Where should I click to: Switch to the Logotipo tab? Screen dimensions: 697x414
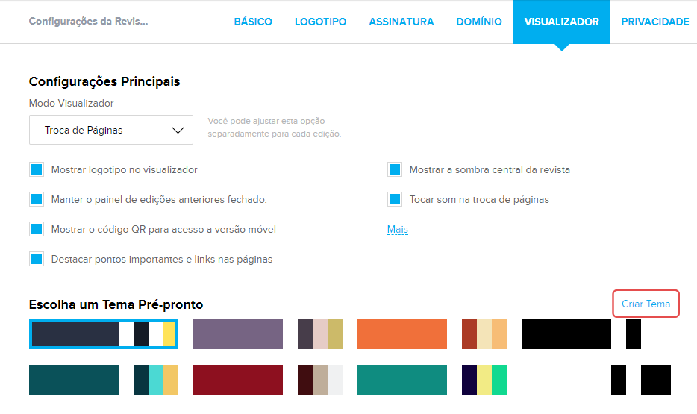(x=320, y=22)
